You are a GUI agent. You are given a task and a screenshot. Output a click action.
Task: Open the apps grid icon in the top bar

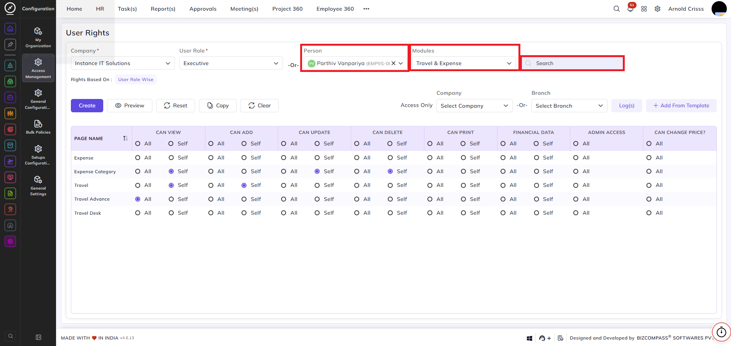click(x=644, y=9)
